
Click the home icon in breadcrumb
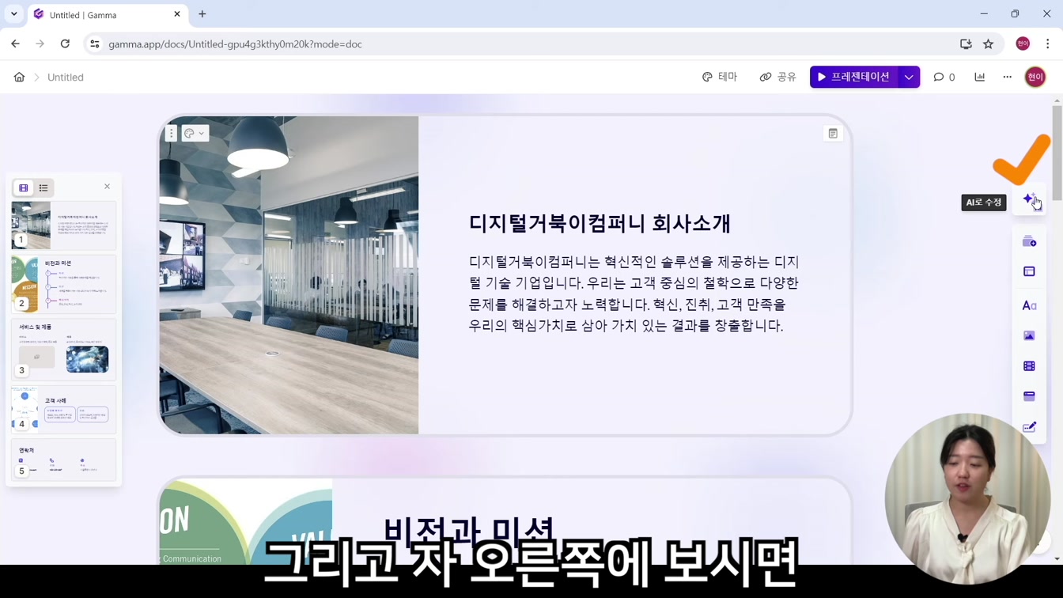[x=19, y=78]
